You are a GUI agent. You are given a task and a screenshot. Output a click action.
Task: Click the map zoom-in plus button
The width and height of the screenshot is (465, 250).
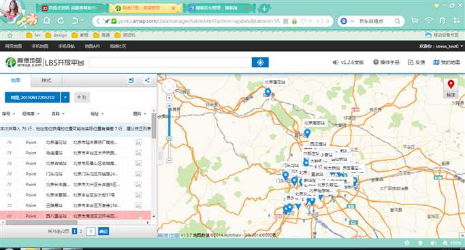(x=170, y=105)
